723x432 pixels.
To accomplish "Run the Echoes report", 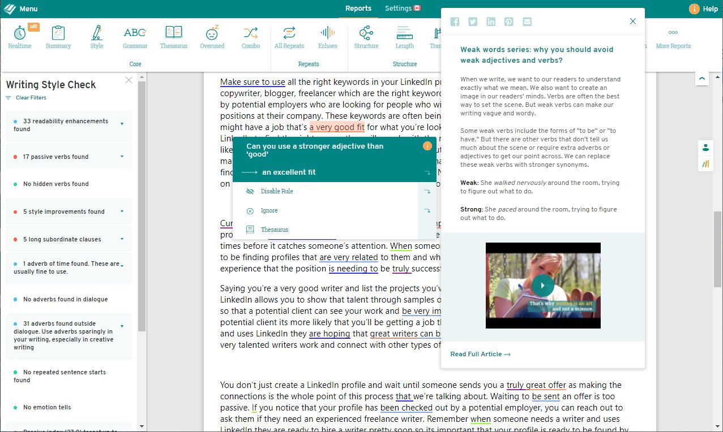I will [327, 37].
